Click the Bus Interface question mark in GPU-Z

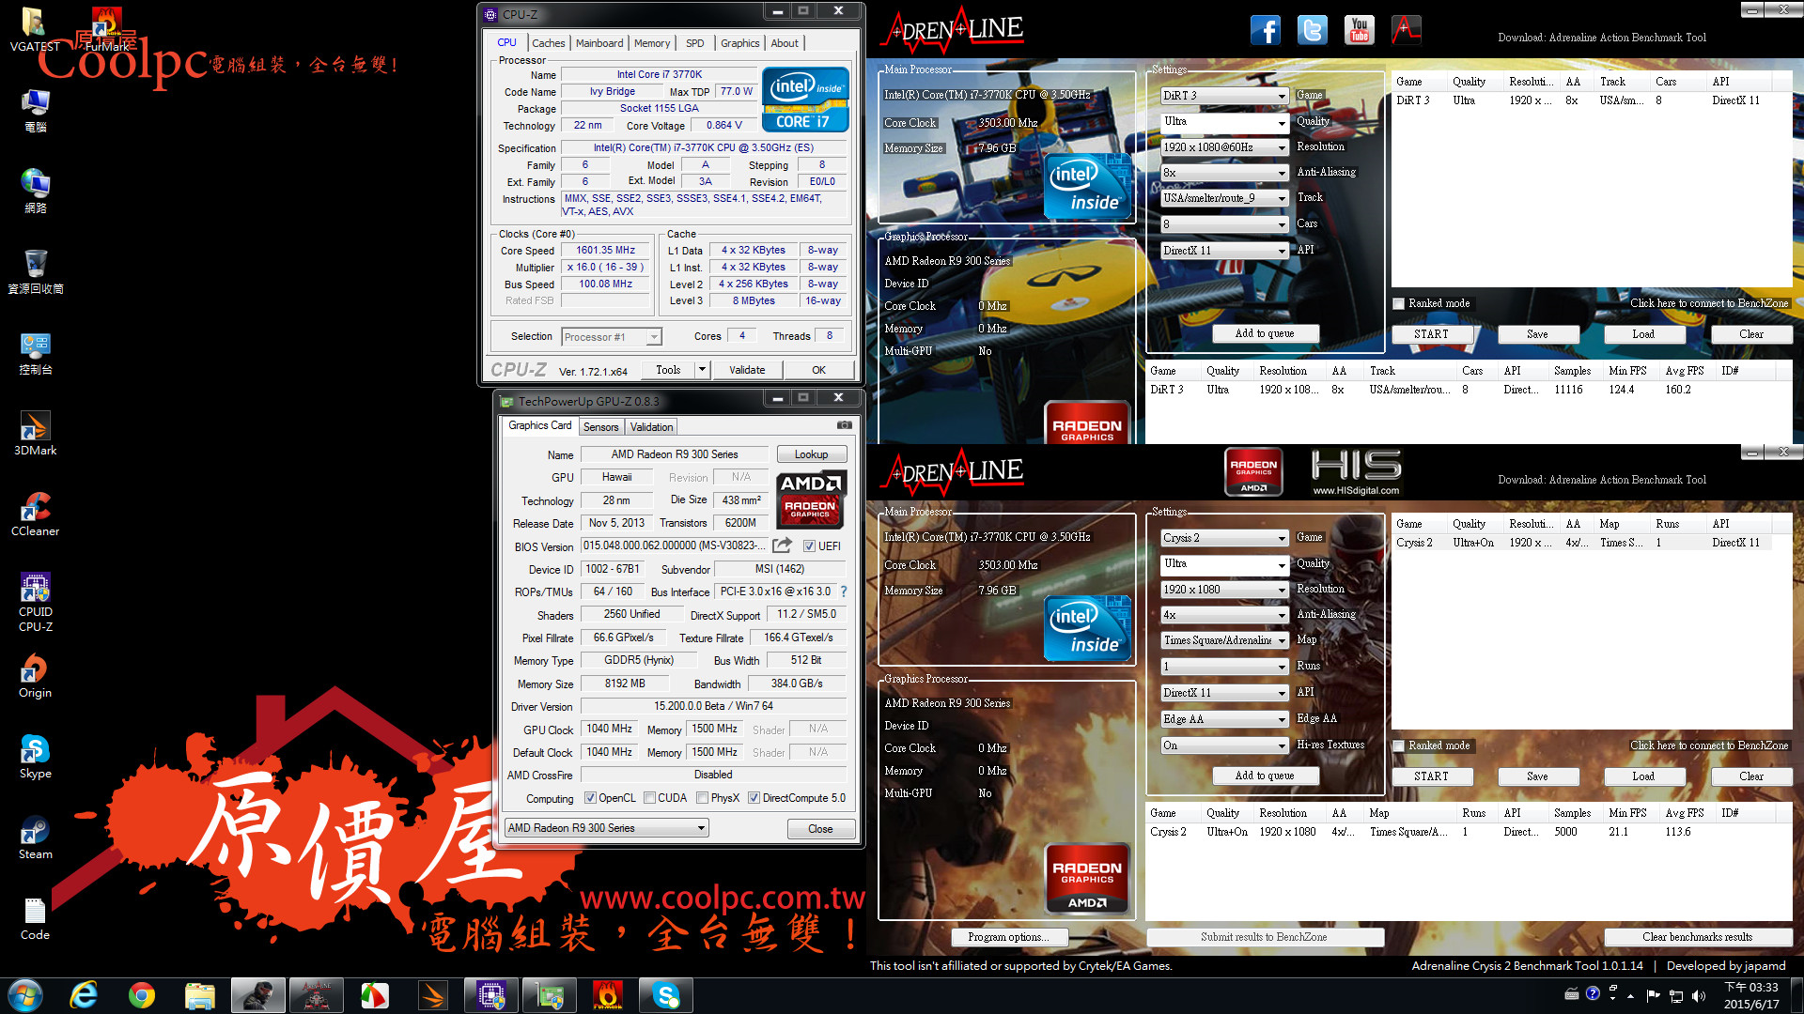(x=843, y=591)
